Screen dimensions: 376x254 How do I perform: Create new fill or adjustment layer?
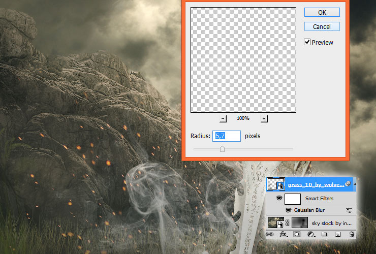(310, 234)
